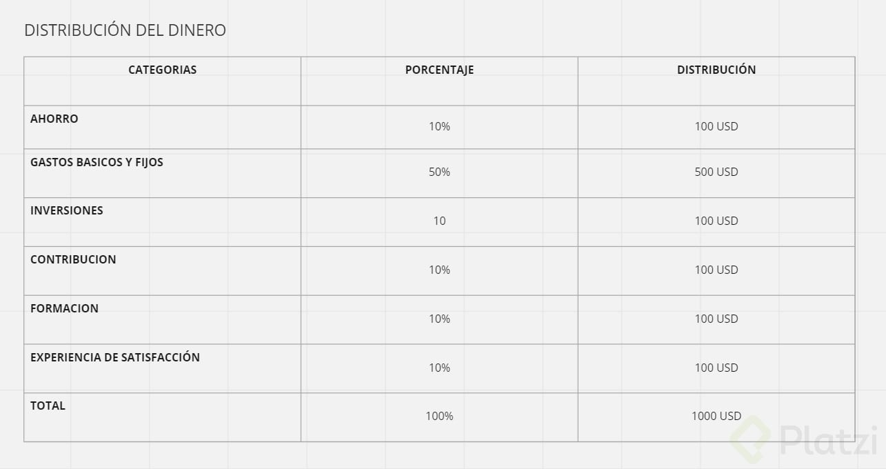
Task: Select the FORMACION row label
Action: (x=64, y=308)
